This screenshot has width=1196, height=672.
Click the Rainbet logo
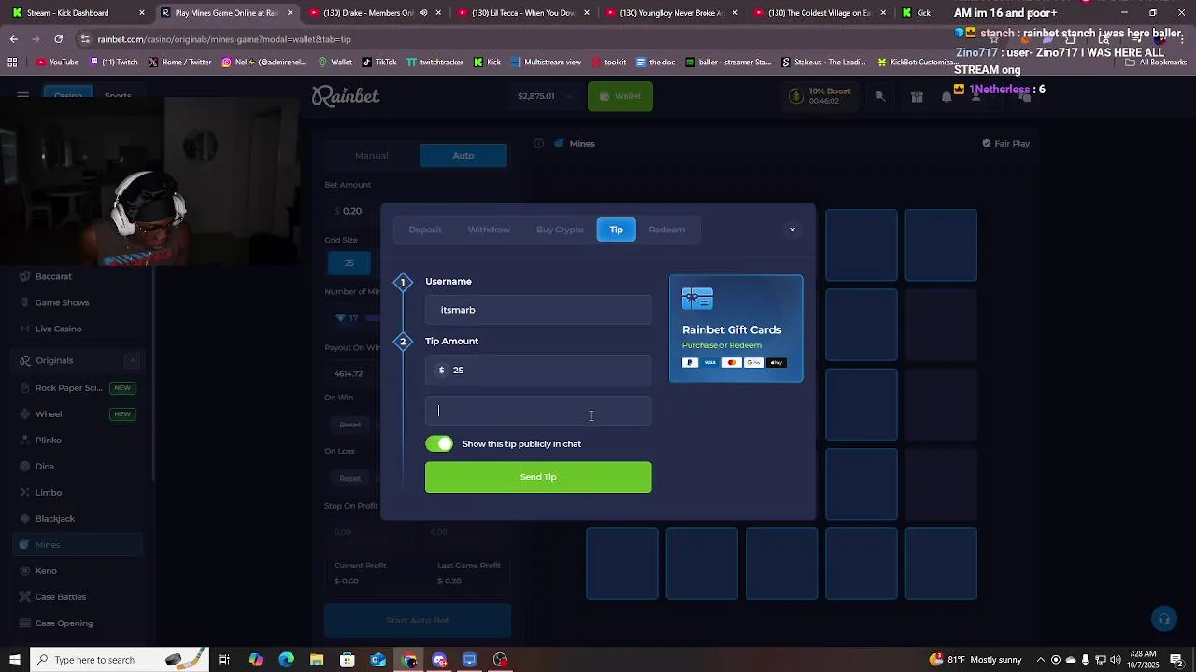click(346, 96)
